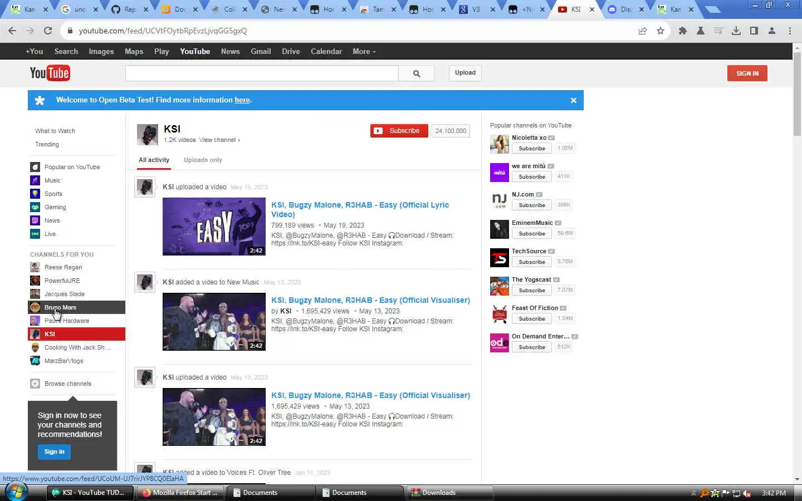802x501 pixels.
Task: Click the taskbar clock 3:42 PM
Action: pyautogui.click(x=774, y=493)
